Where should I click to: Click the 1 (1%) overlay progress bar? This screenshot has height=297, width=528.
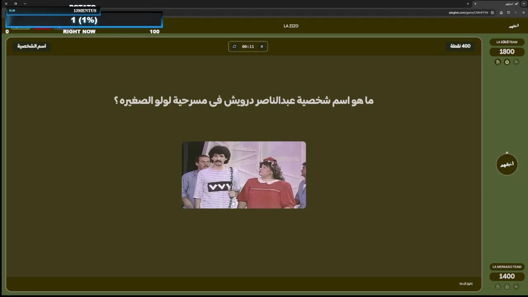(x=84, y=20)
